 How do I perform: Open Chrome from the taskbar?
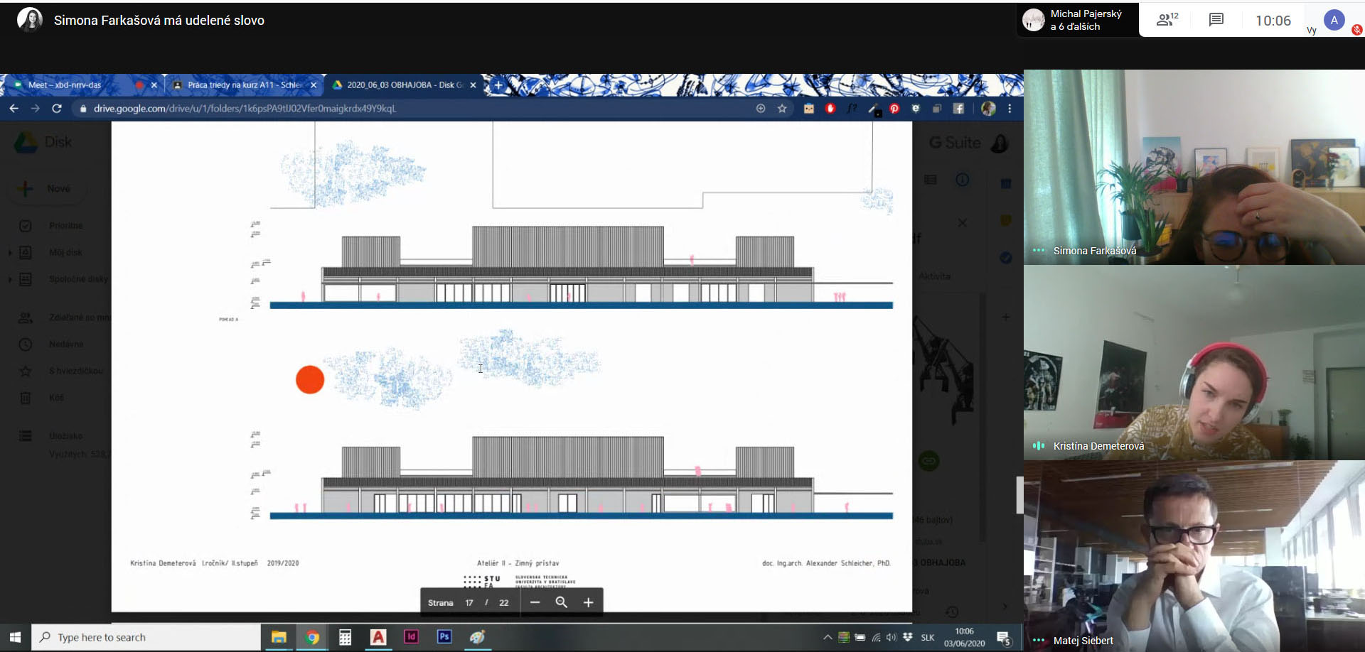coord(312,637)
